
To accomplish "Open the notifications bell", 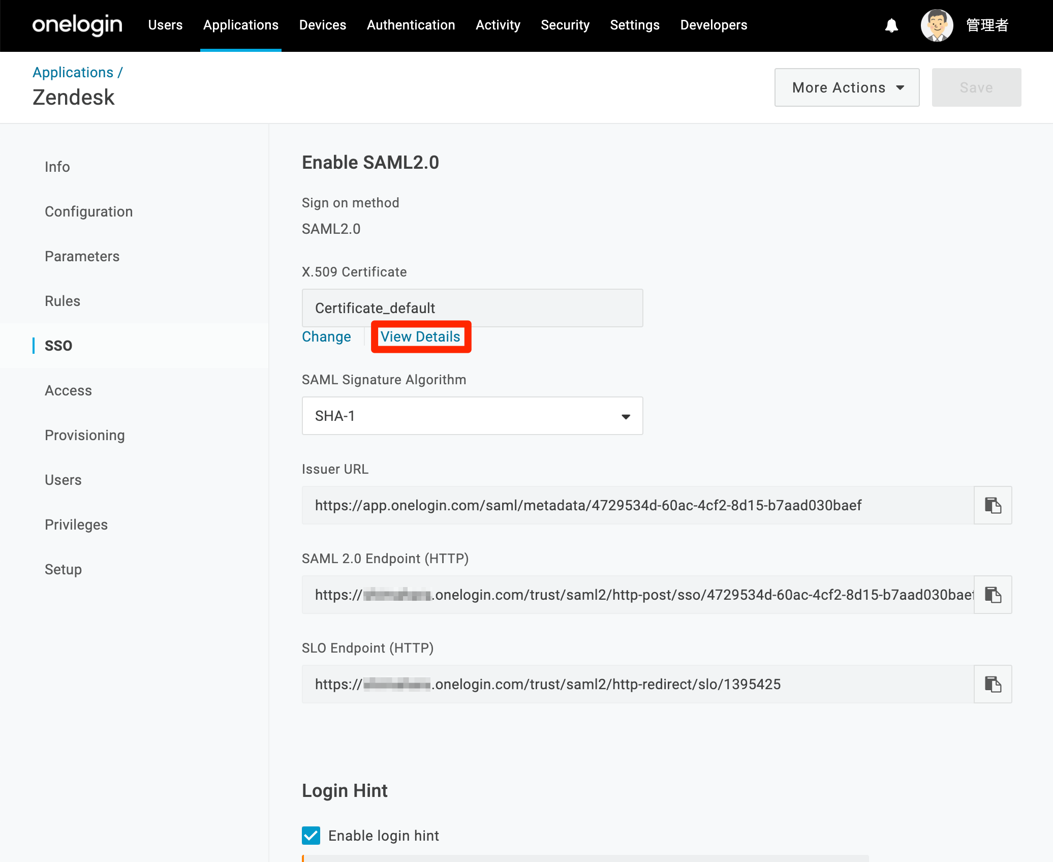I will pyautogui.click(x=891, y=25).
